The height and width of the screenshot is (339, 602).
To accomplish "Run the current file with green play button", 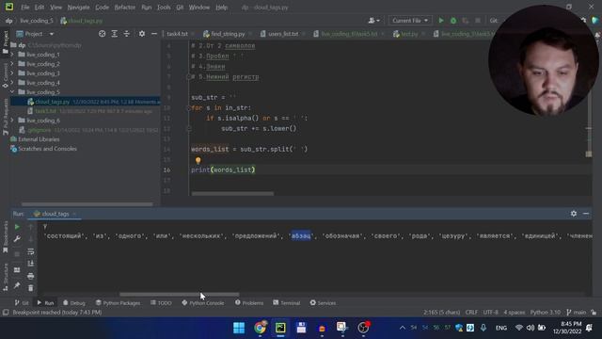I will 441,21.
